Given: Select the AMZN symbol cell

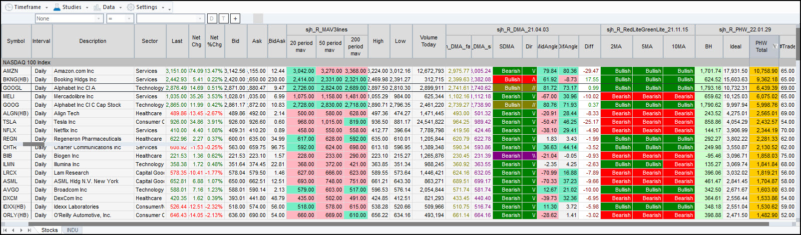Looking at the screenshot, I should [16, 71].
